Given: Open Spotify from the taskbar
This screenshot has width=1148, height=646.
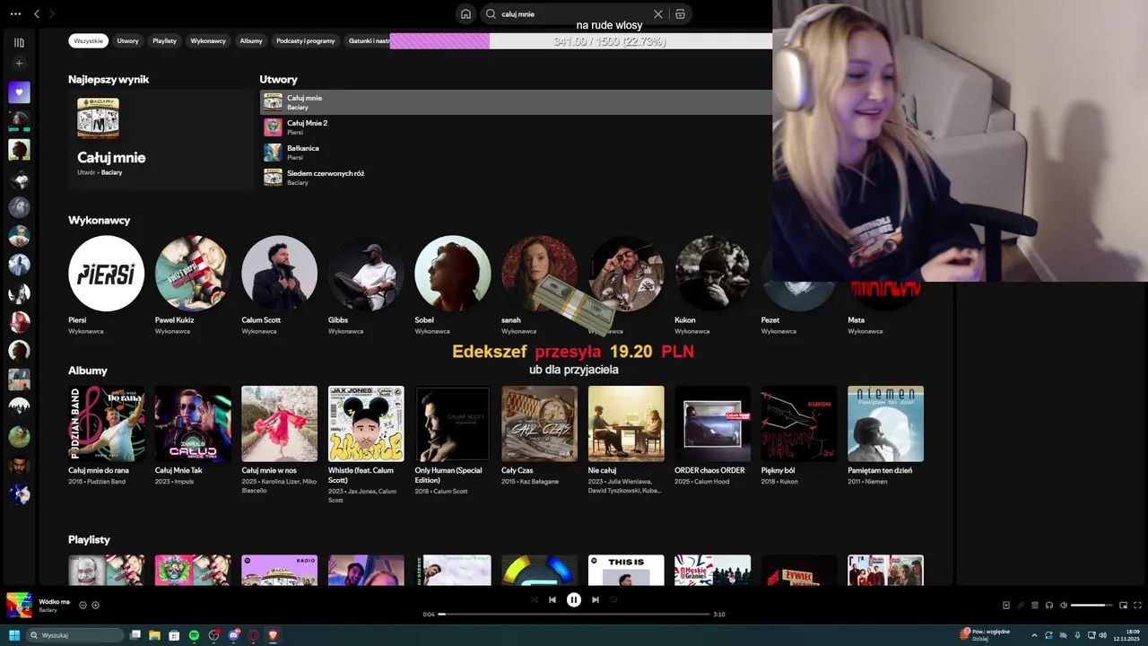Looking at the screenshot, I should click(x=194, y=635).
